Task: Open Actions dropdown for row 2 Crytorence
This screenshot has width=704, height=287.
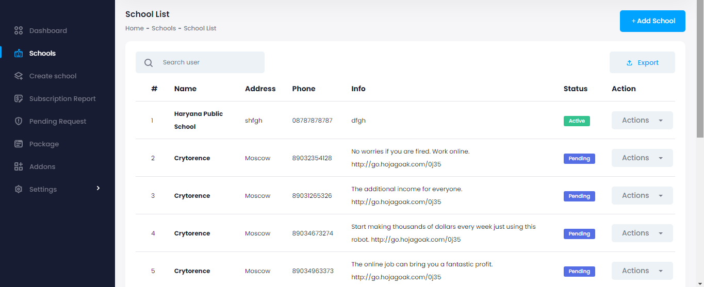Action: click(x=642, y=158)
